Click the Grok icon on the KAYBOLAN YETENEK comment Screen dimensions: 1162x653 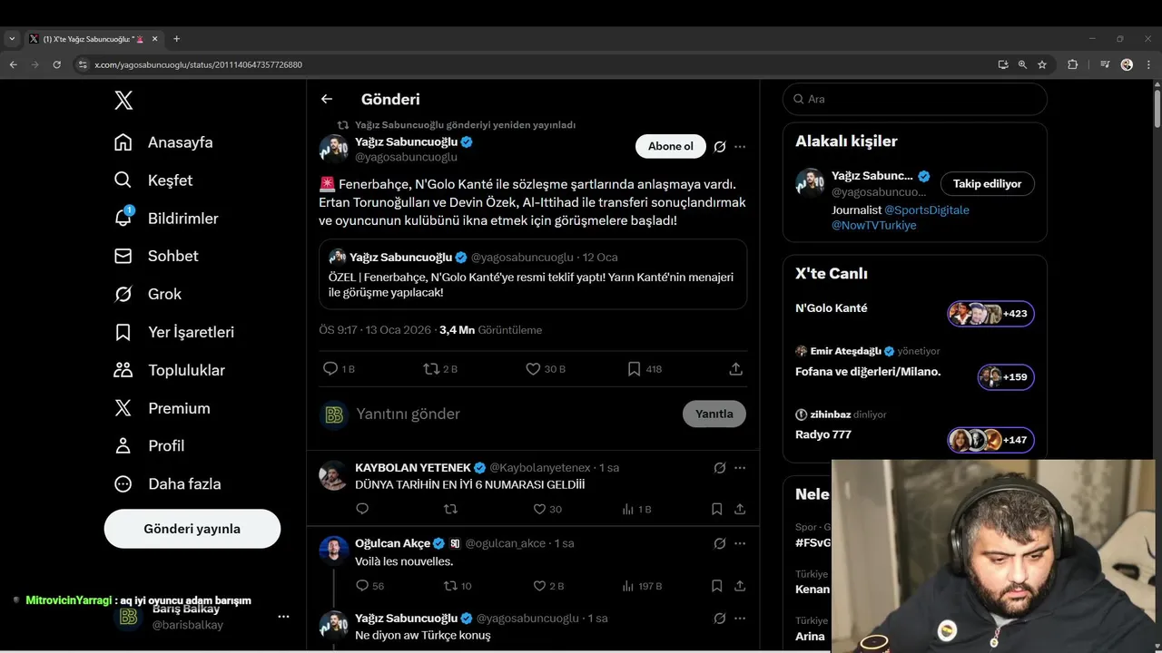coord(720,468)
